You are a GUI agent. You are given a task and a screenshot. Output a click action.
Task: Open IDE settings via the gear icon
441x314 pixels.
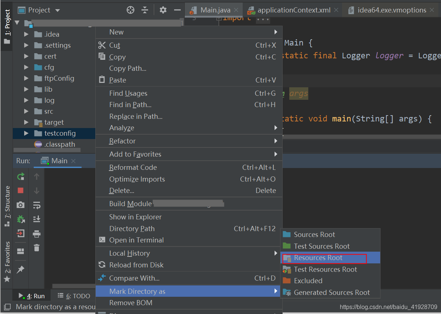click(x=163, y=10)
